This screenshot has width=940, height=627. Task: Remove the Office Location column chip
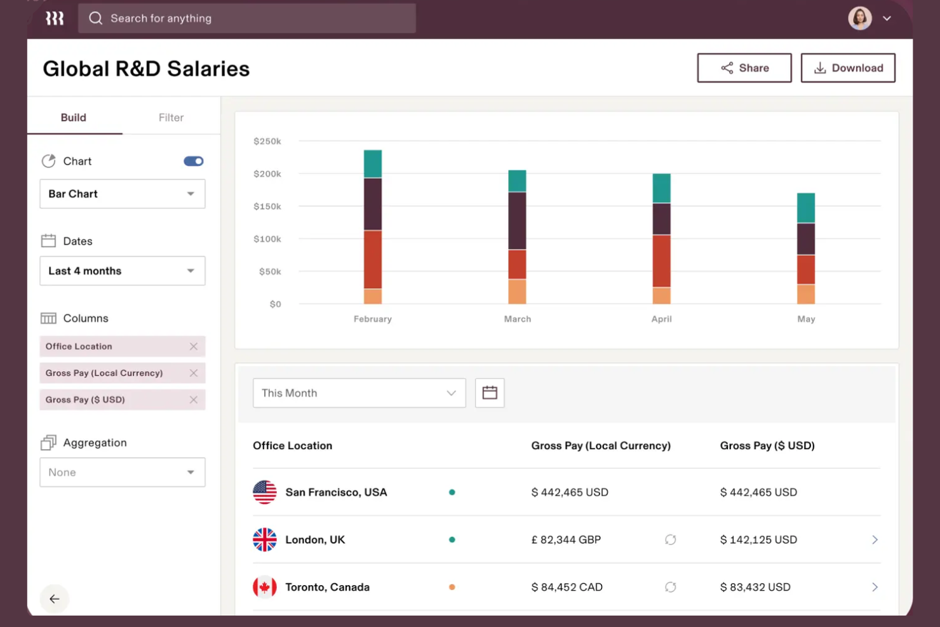click(x=194, y=346)
